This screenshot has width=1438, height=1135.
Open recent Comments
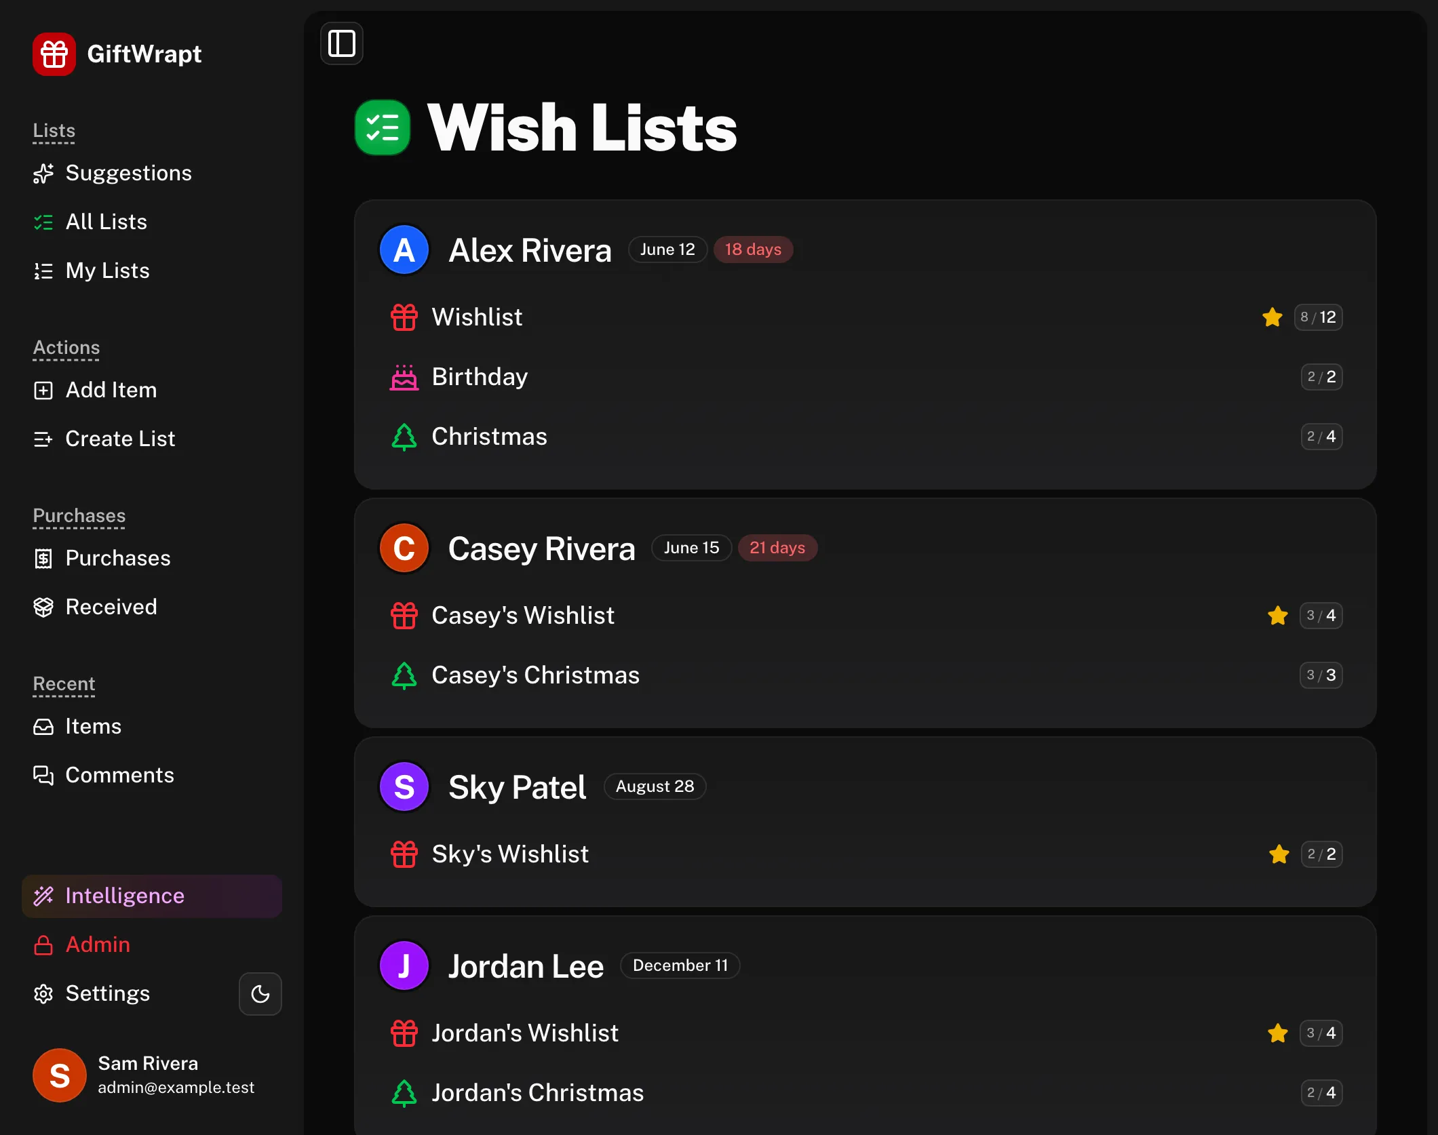coord(152,775)
